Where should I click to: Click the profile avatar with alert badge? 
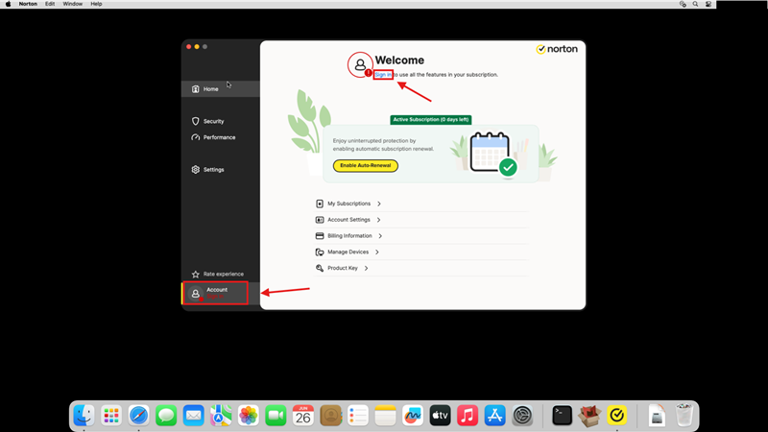(360, 64)
